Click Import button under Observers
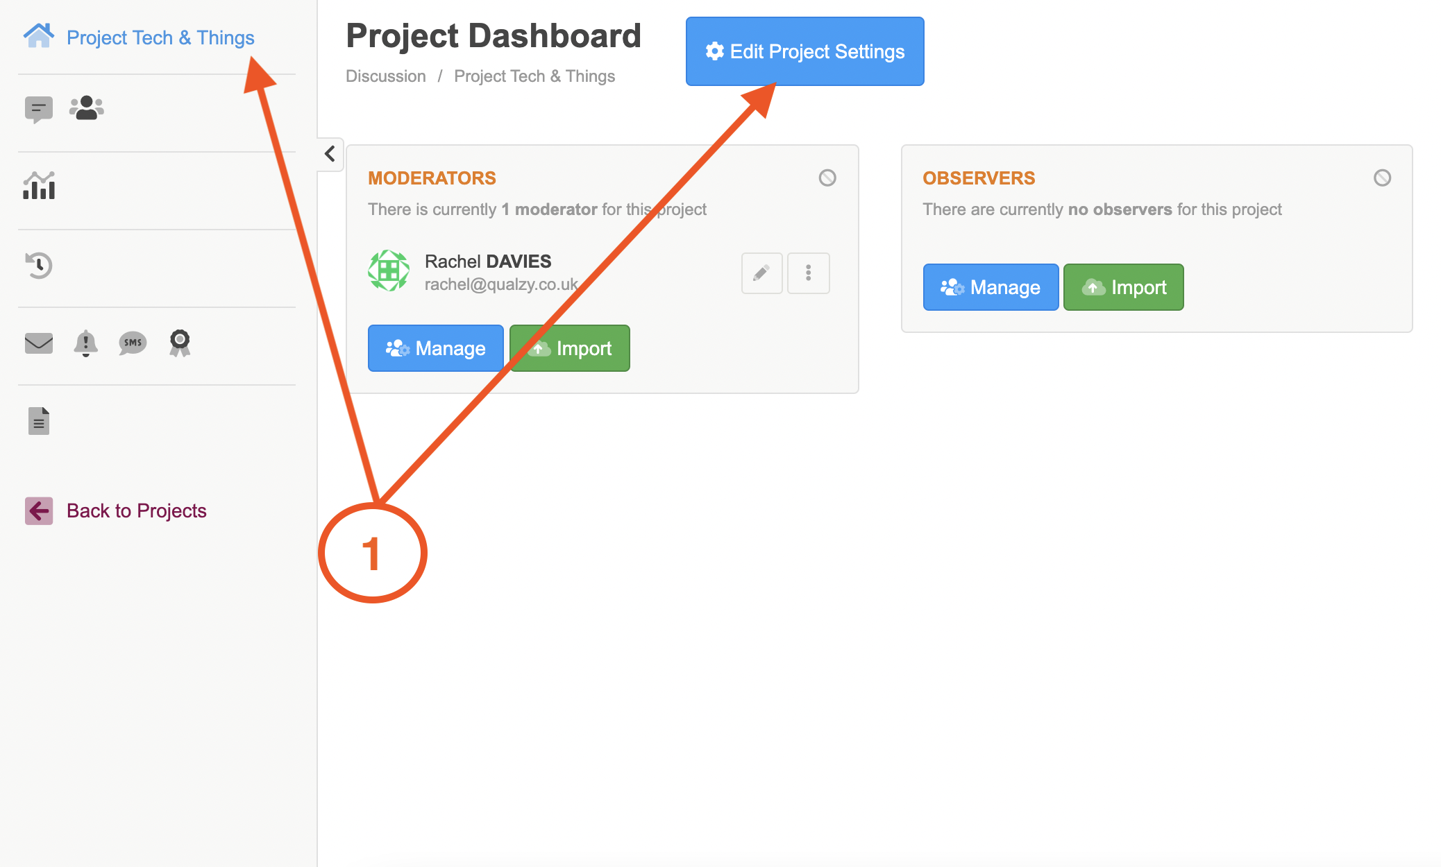1441x867 pixels. pyautogui.click(x=1123, y=287)
